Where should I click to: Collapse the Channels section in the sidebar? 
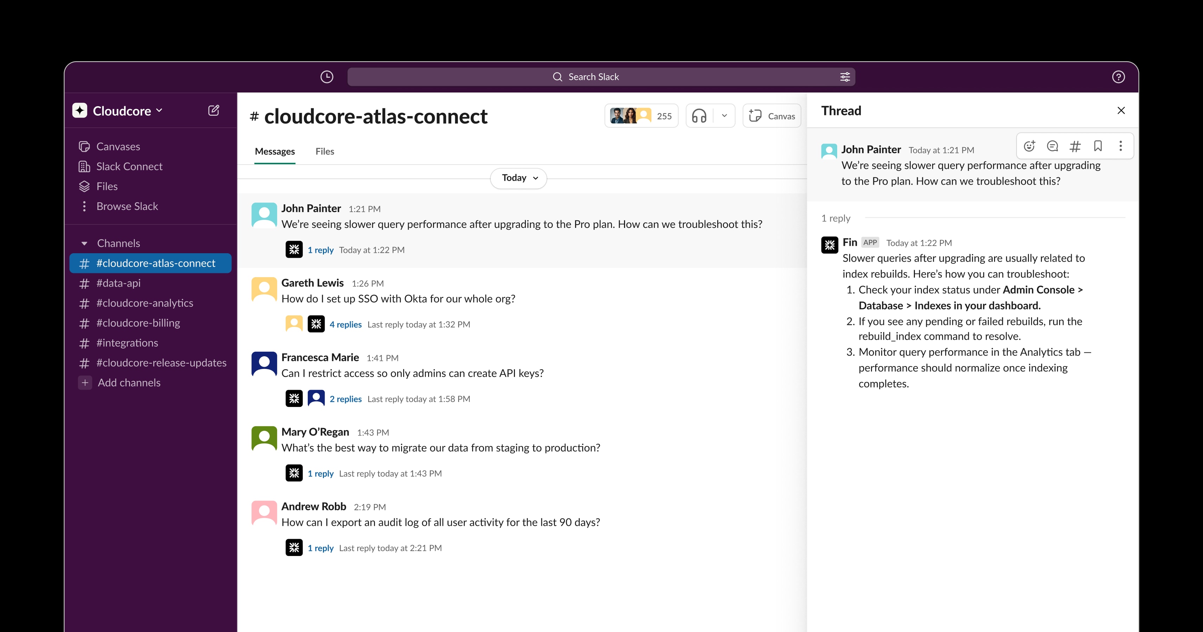84,243
